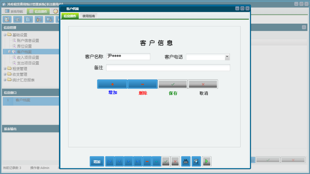
Task: Expand the 租赁管理 folder
Action: (x=5, y=69)
